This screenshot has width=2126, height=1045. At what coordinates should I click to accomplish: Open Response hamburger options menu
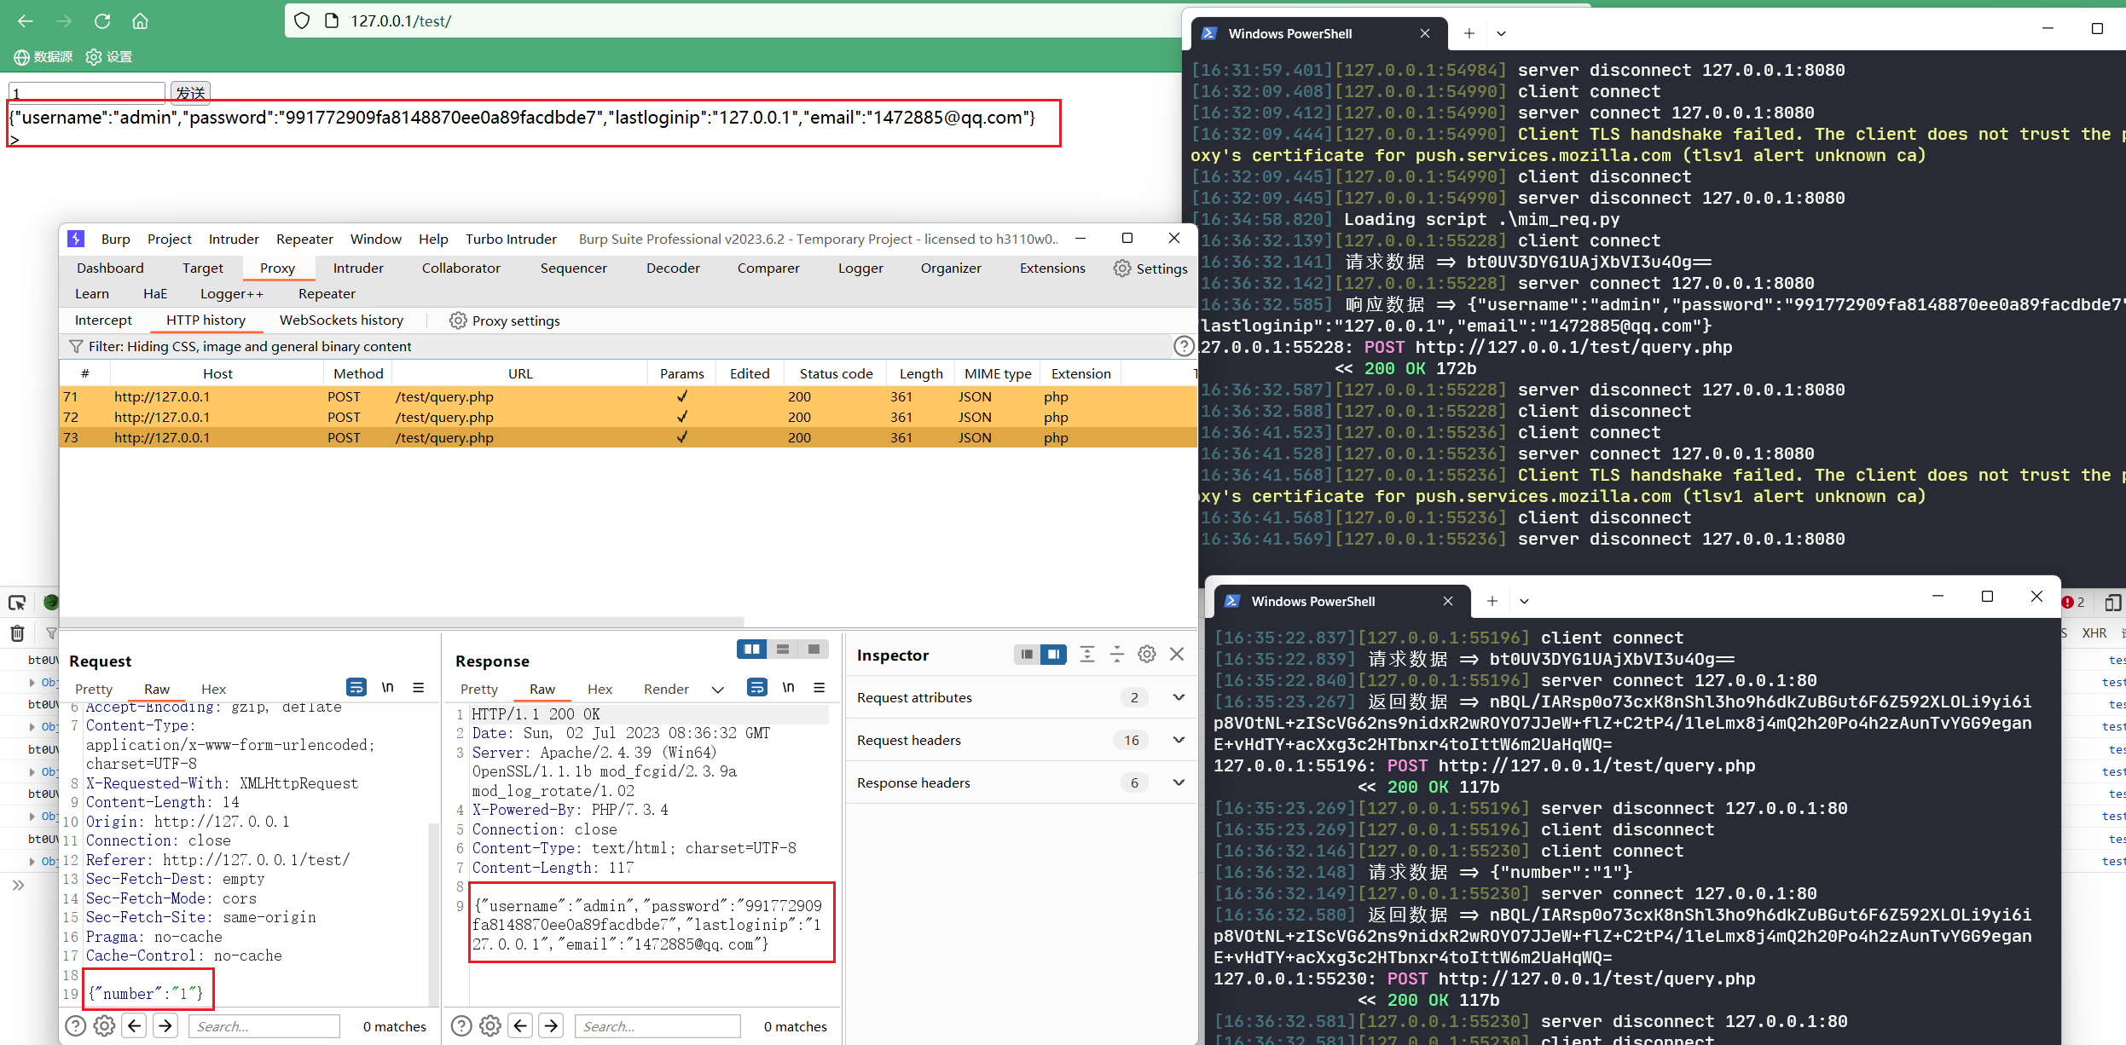pos(819,688)
